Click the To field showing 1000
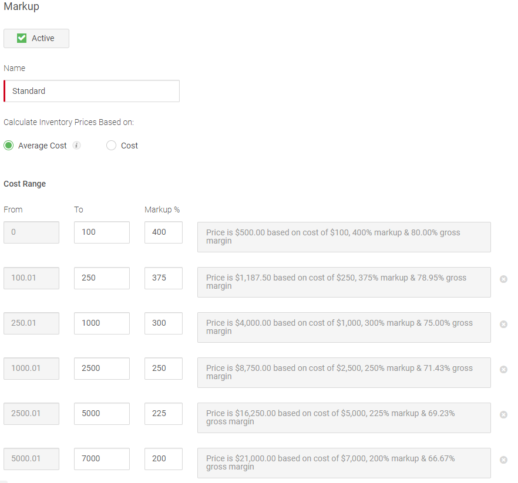518x483 pixels. [102, 323]
